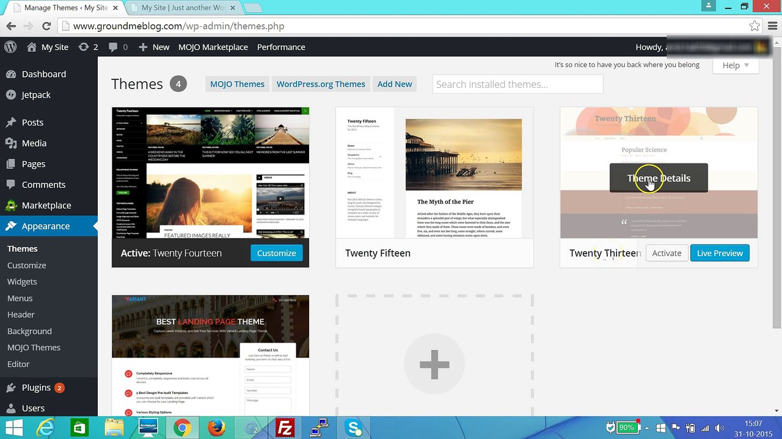Focus the Search installed themes field
782x439 pixels.
517,84
